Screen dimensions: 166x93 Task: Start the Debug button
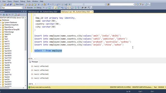(x=38, y=7)
